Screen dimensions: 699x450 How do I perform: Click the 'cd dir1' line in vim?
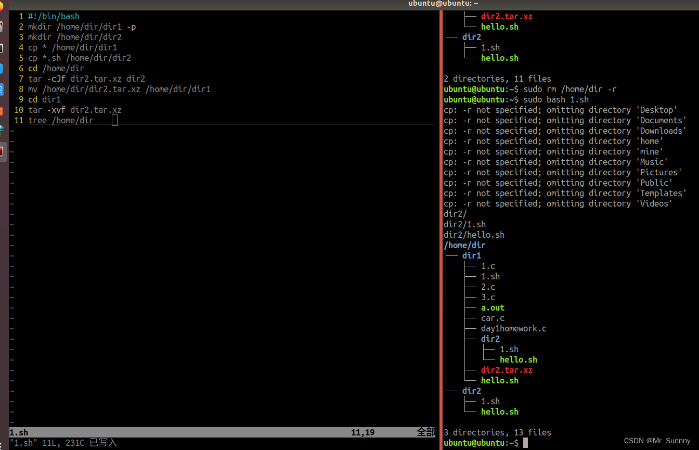(44, 99)
